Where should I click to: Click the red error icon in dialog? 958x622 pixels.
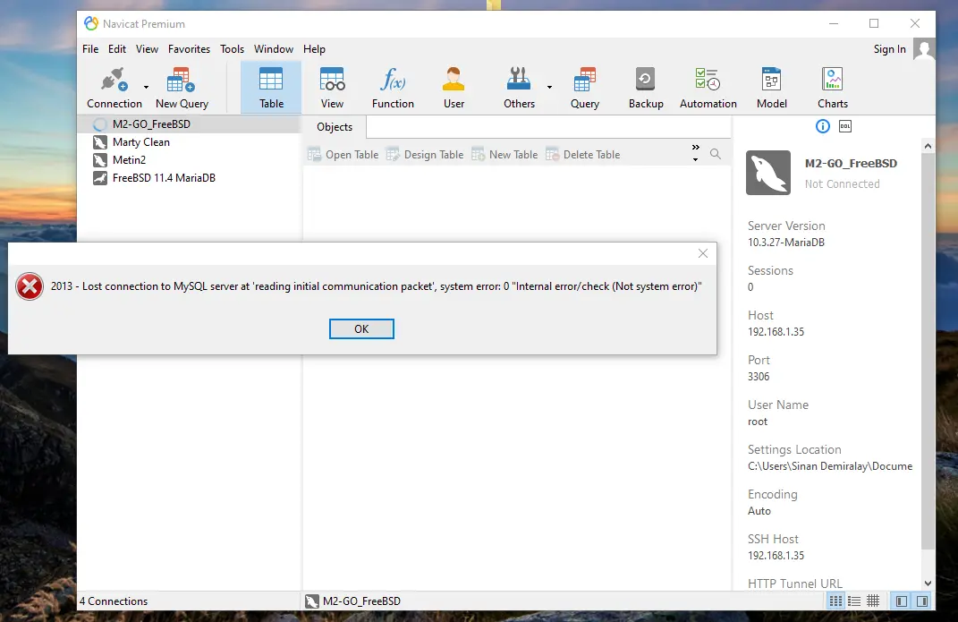(x=30, y=286)
